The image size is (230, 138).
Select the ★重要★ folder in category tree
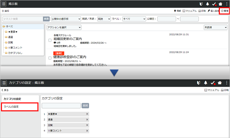[13, 32]
